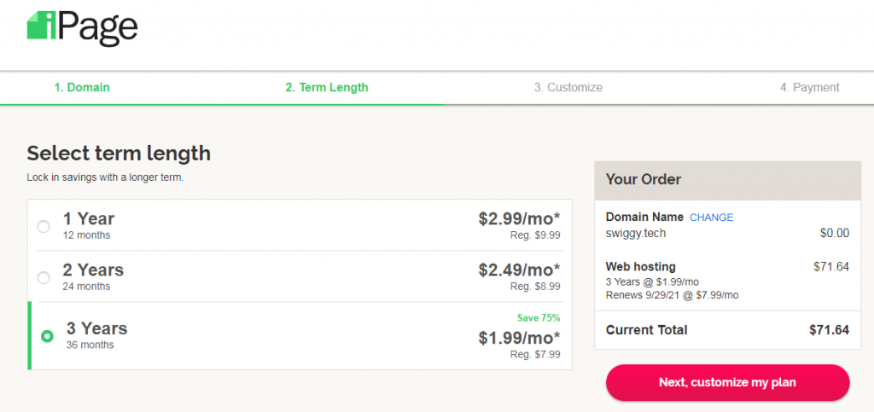The image size is (874, 412).
Task: Select the 2 Years radio button
Action: pos(44,278)
